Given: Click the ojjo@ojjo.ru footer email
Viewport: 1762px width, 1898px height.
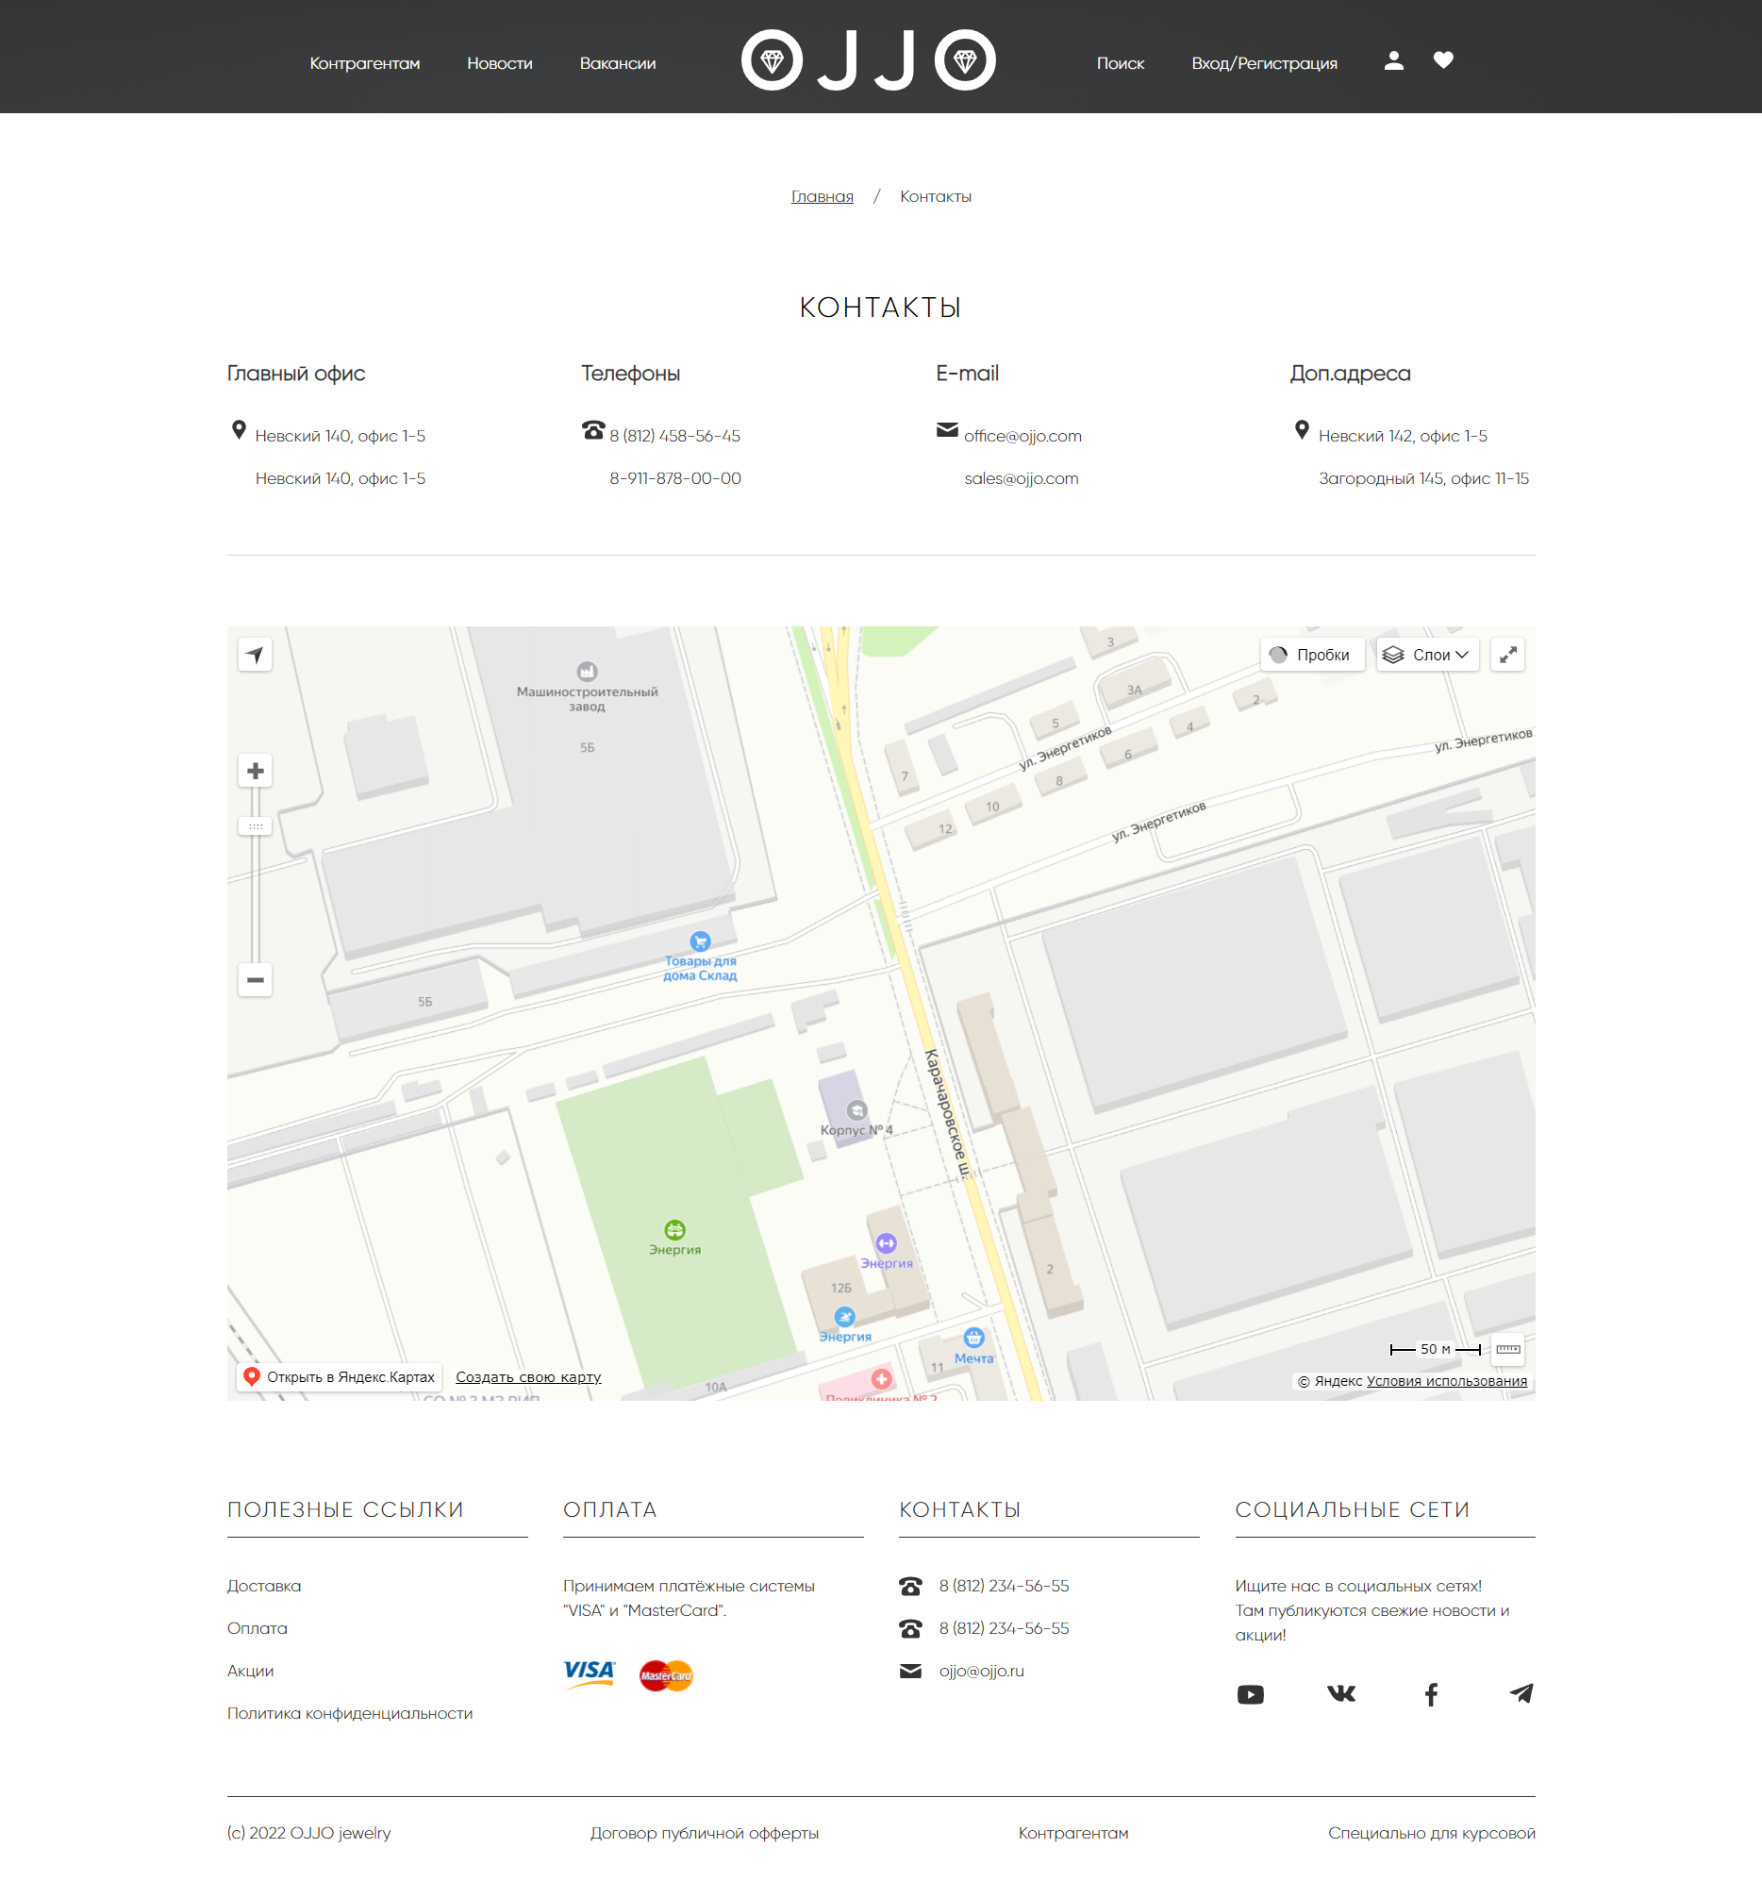Looking at the screenshot, I should point(981,1671).
